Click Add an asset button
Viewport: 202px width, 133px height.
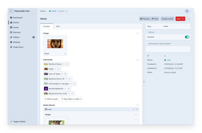[x=51, y=99]
